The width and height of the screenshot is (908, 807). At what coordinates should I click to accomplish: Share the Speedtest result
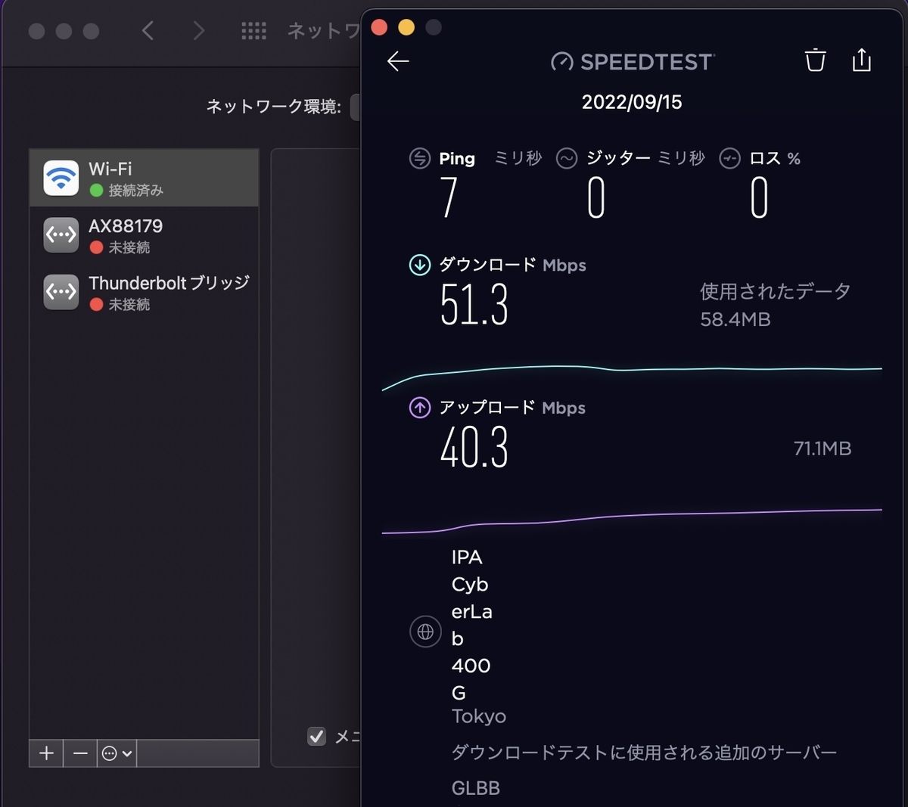tap(862, 60)
